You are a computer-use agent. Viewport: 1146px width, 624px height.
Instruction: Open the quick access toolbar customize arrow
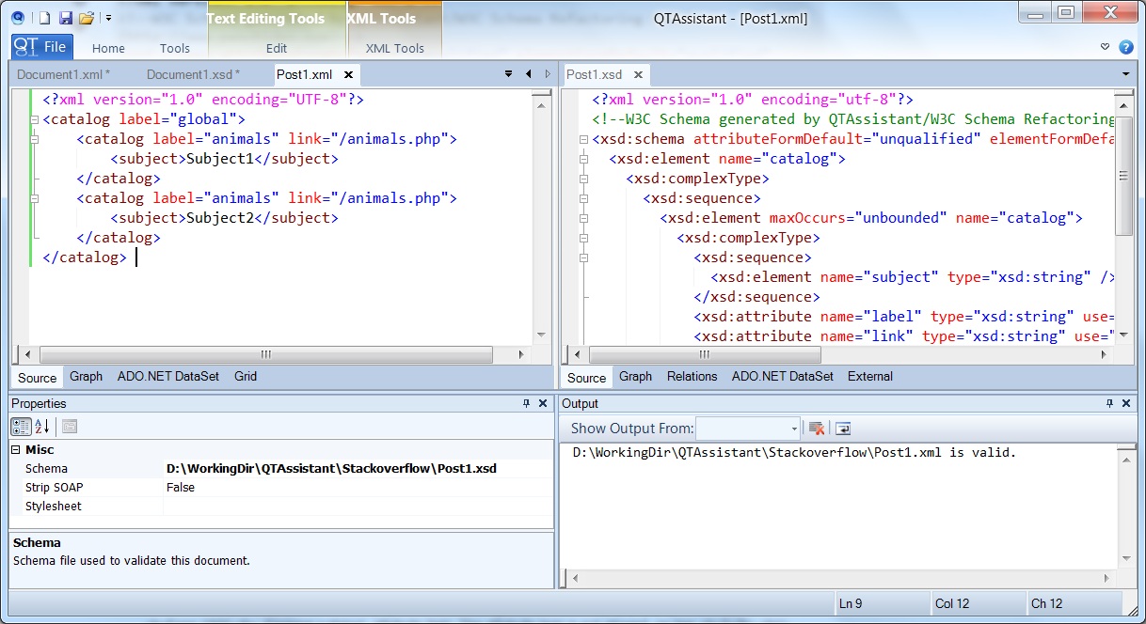109,18
